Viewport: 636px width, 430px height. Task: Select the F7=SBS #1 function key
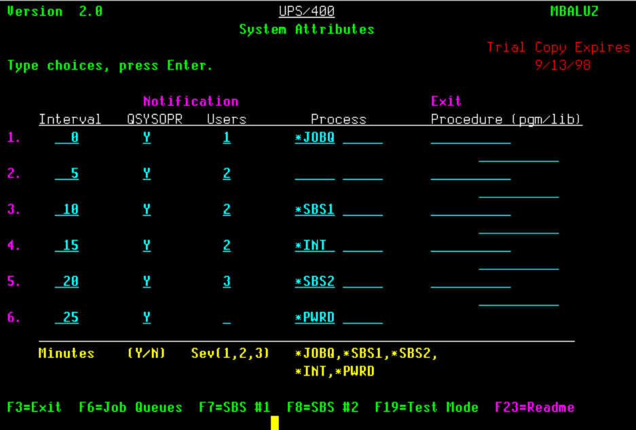(234, 408)
